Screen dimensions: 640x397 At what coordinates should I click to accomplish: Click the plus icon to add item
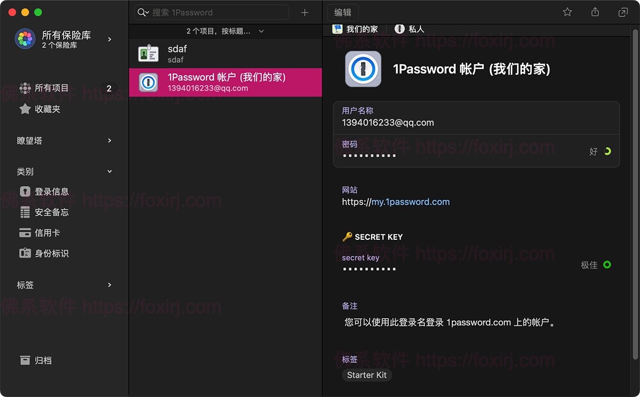point(305,12)
